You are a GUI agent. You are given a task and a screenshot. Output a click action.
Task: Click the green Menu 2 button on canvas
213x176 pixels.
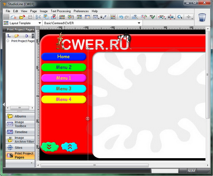click(x=64, y=67)
